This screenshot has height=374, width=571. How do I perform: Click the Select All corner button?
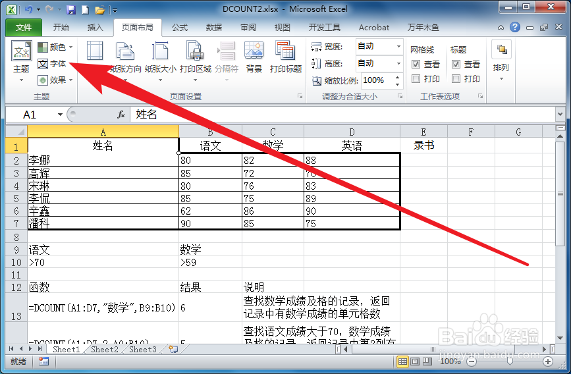click(x=16, y=132)
